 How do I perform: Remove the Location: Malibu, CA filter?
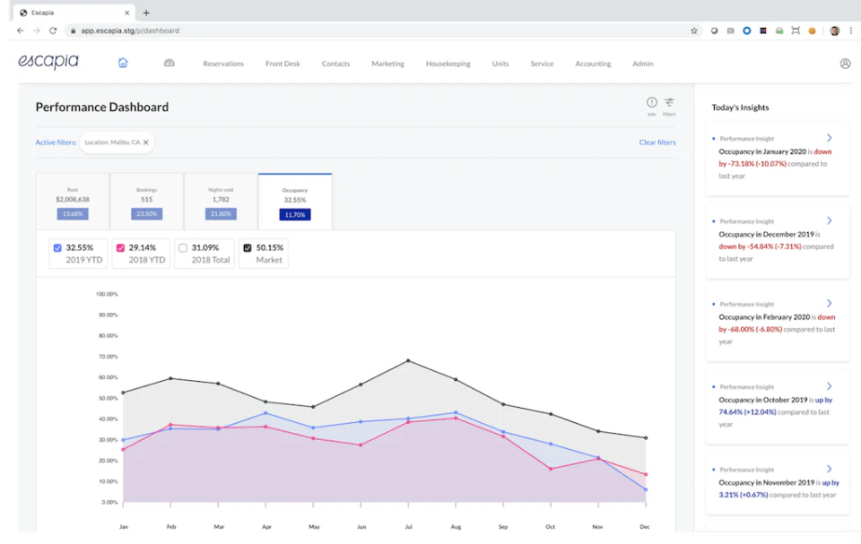146,142
